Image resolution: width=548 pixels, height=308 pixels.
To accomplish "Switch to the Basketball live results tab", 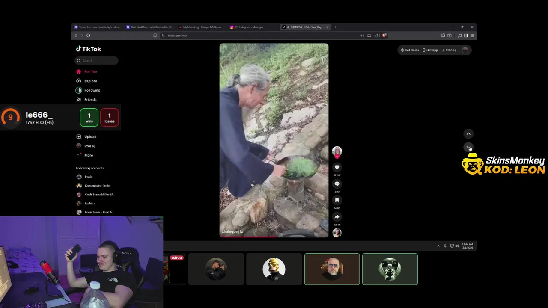I will tap(149, 27).
